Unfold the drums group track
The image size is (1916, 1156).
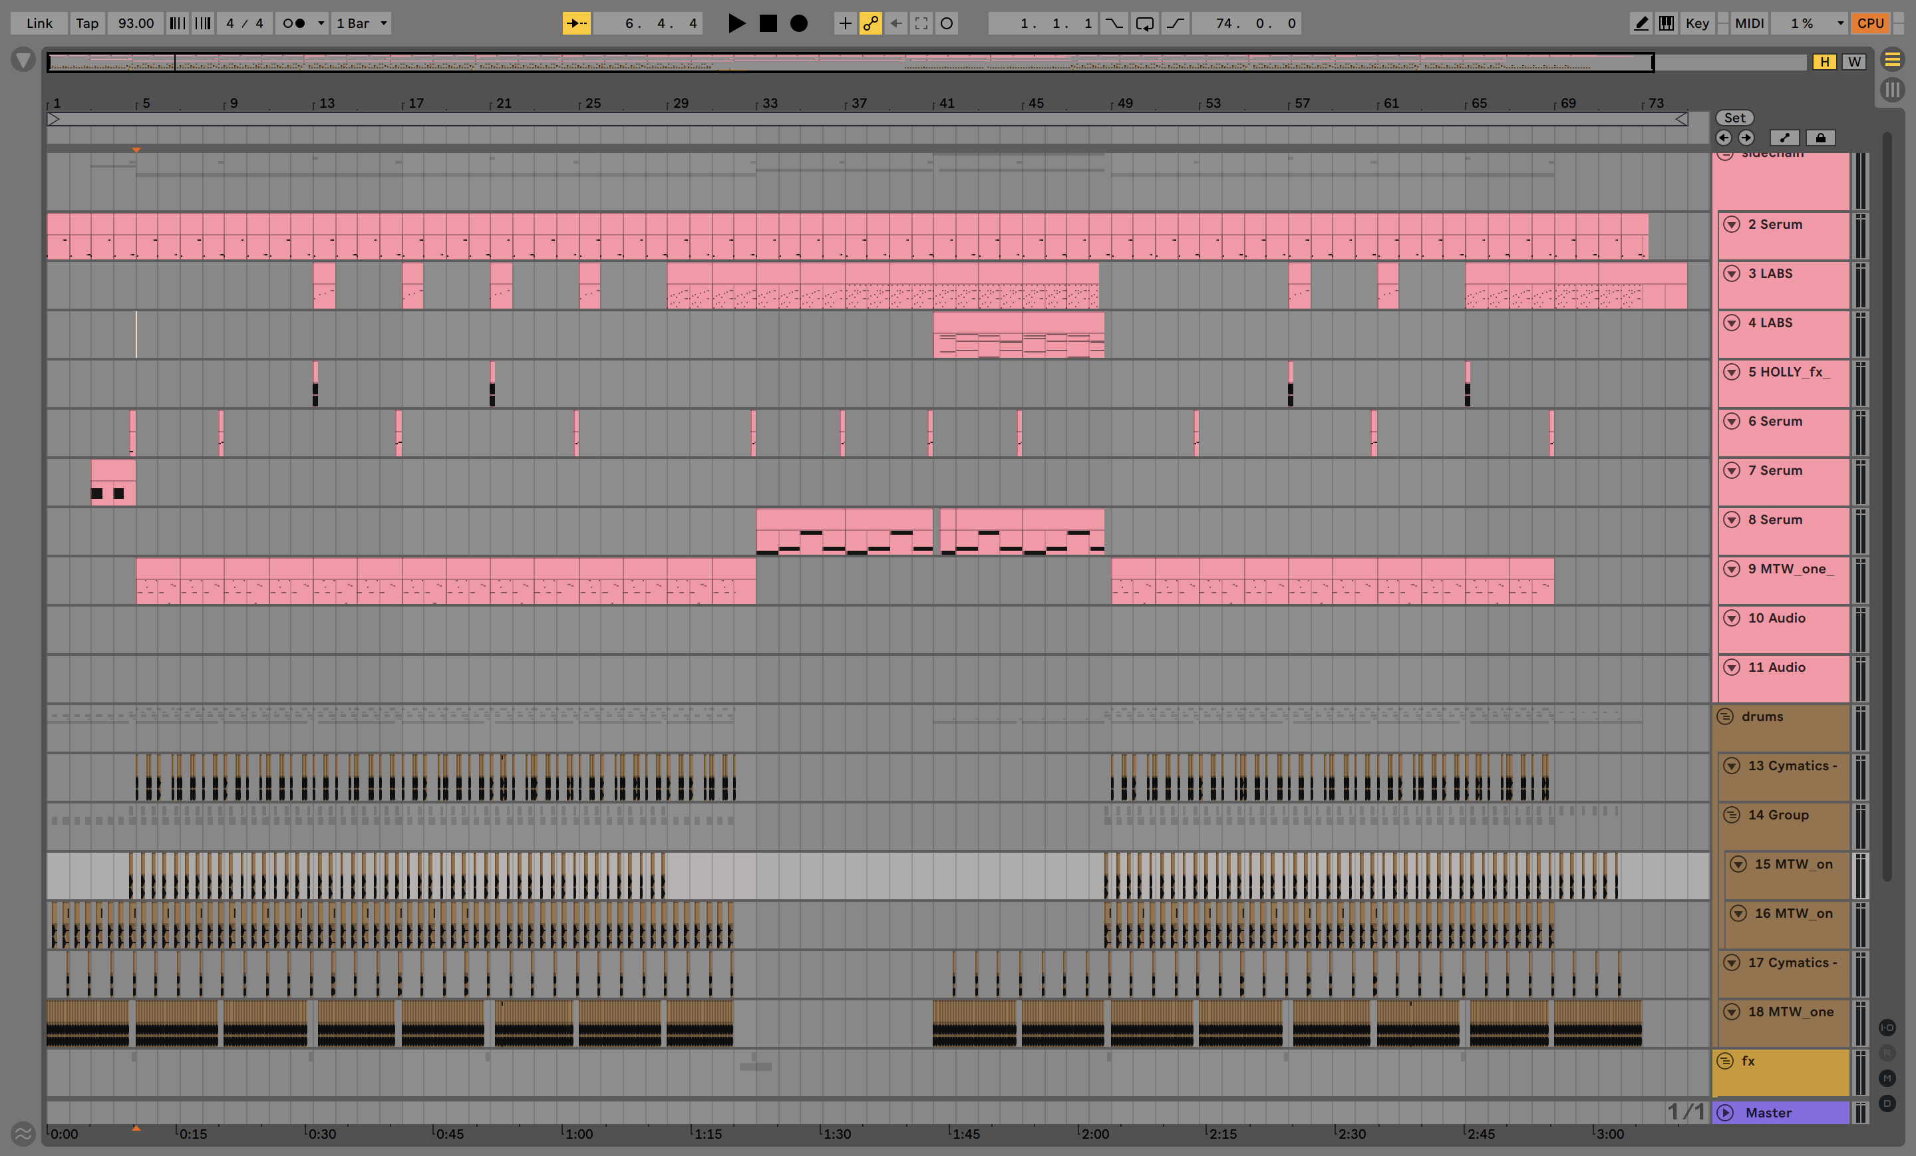1726,716
